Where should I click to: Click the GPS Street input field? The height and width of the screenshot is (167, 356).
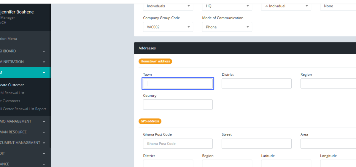[x=257, y=144]
